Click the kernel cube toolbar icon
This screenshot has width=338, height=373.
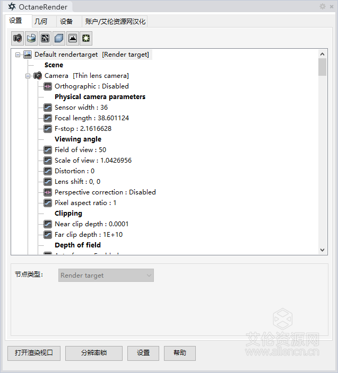coord(59,38)
